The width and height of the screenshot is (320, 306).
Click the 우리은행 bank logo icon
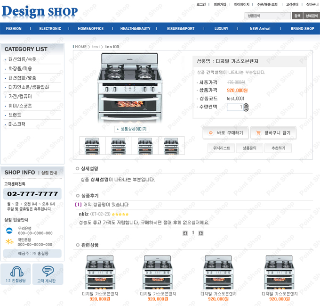coord(9,231)
